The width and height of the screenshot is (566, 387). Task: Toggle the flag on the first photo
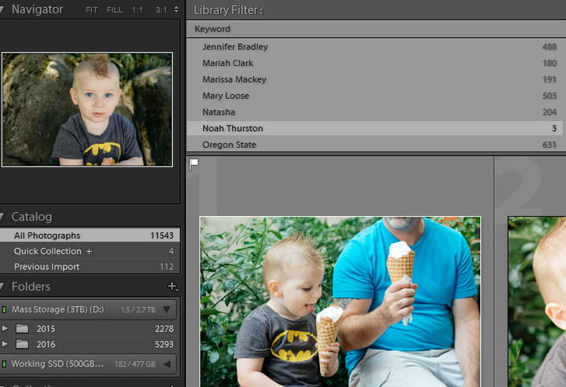pos(194,164)
